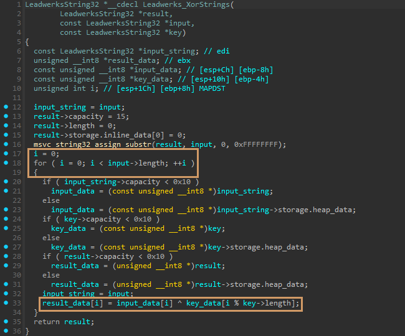
Task: Click the MAPDST comment on line 10
Action: click(212, 88)
